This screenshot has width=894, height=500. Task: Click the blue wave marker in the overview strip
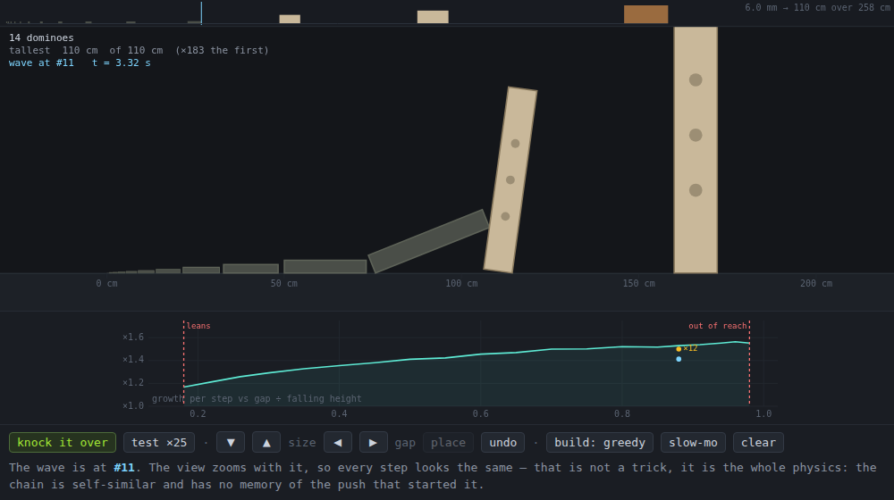point(201,13)
